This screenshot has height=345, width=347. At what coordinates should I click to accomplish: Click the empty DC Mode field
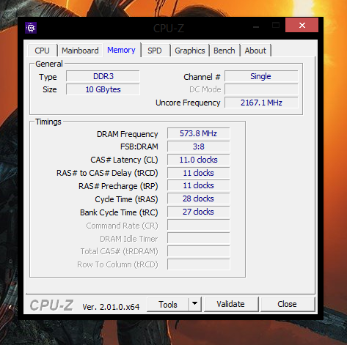(261, 89)
